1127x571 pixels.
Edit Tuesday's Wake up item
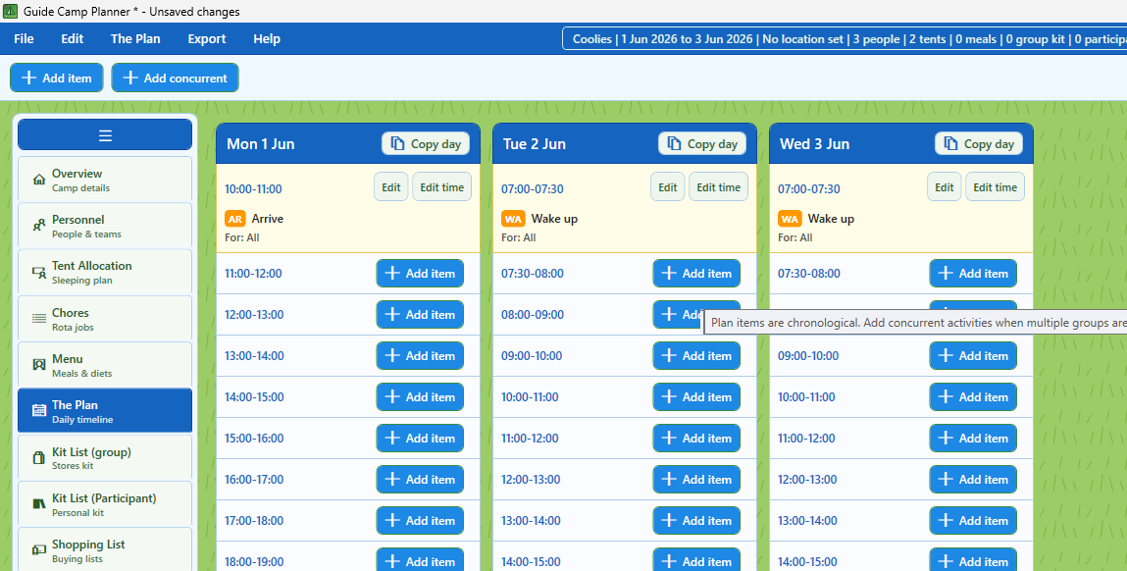tap(668, 187)
